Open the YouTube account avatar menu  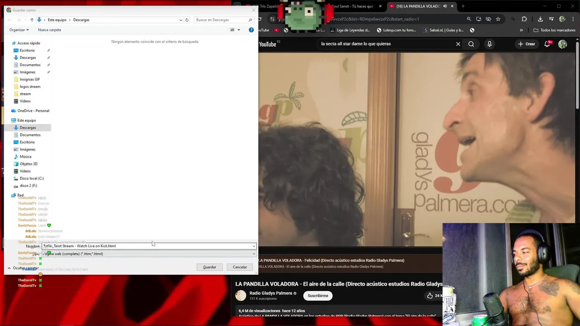[563, 44]
